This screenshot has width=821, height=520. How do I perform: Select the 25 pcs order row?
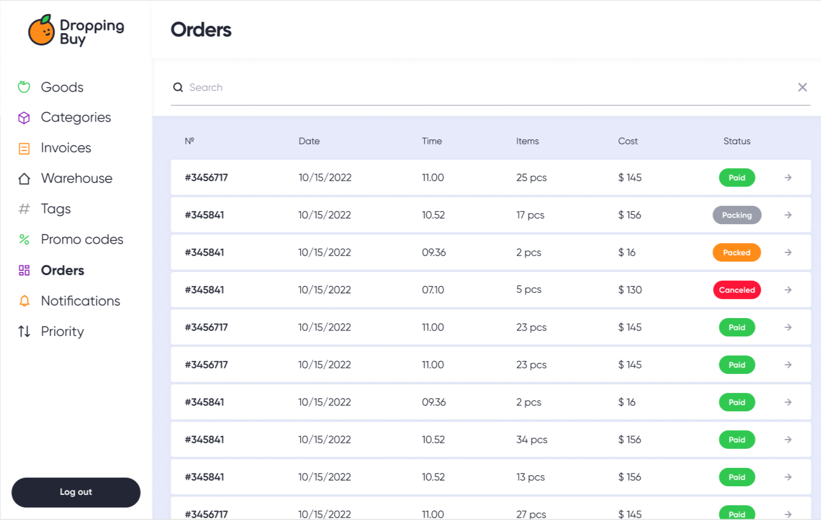pos(491,177)
